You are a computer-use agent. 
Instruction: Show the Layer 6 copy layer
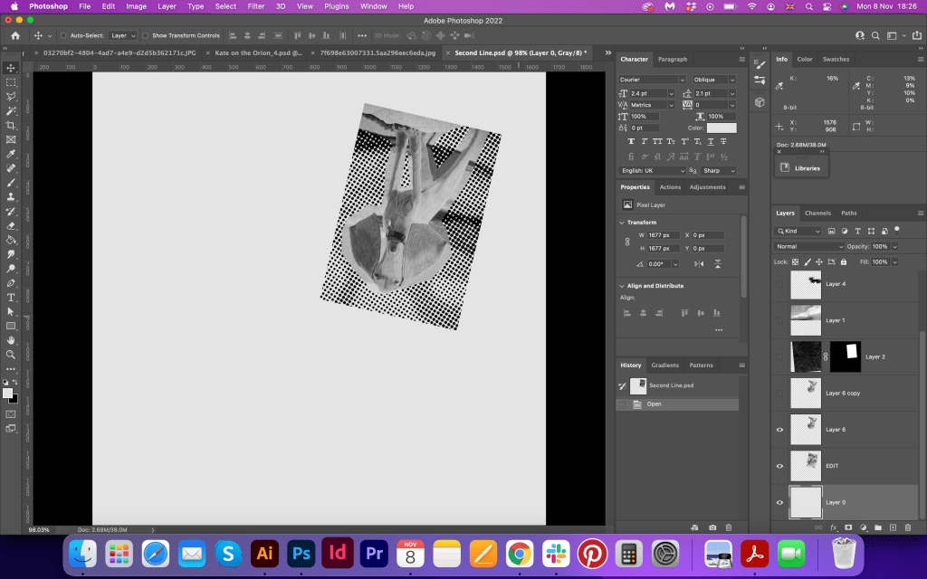coord(780,393)
